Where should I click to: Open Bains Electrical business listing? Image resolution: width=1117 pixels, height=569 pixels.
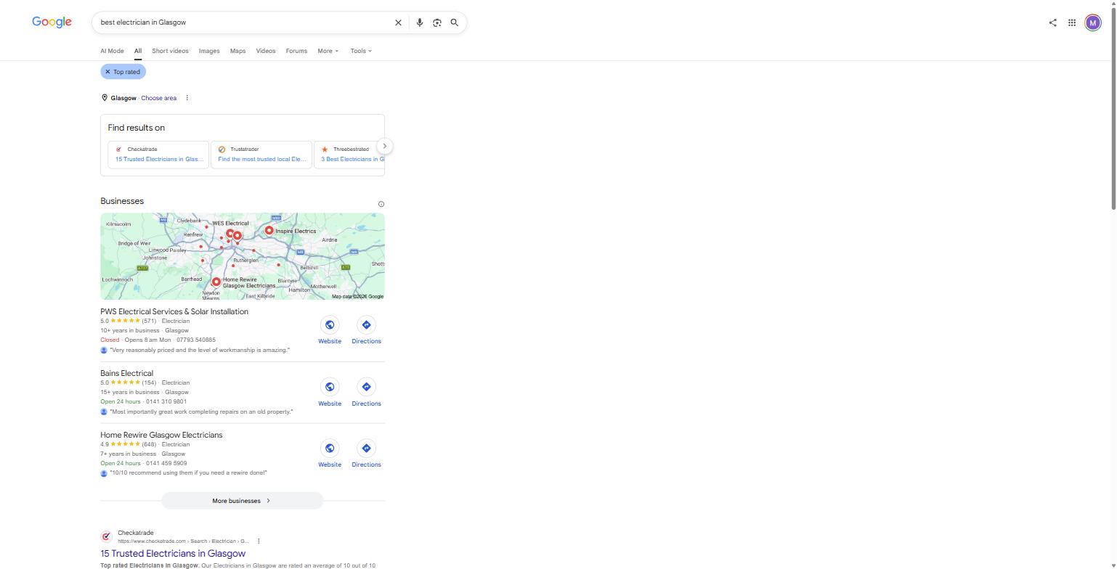[127, 373]
